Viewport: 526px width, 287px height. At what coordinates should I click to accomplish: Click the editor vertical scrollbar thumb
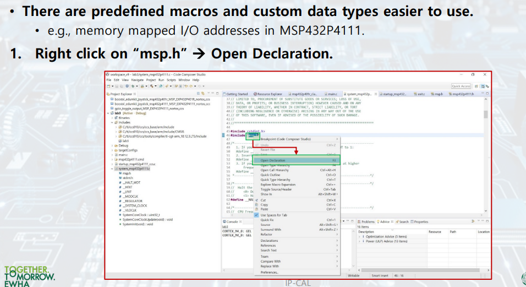pyautogui.click(x=486, y=115)
